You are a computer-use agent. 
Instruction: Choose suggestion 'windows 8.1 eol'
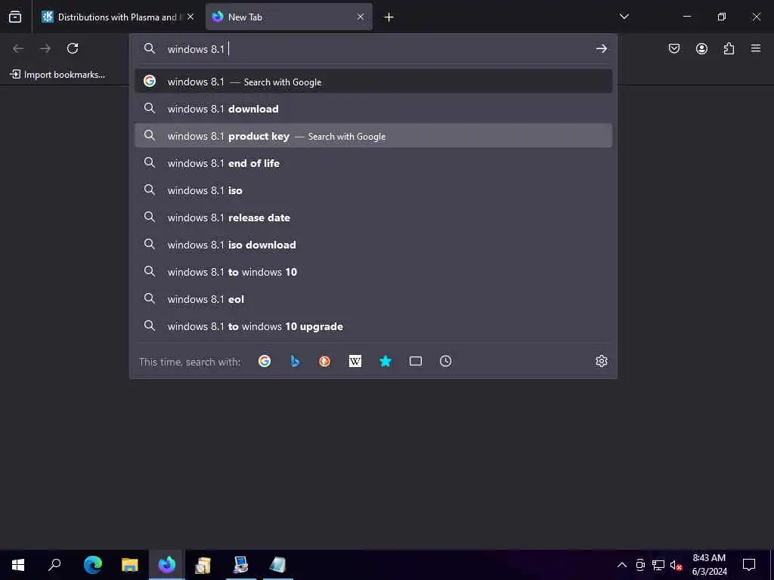[x=373, y=299]
